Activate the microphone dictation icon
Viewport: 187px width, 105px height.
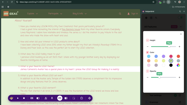[x=52, y=98]
